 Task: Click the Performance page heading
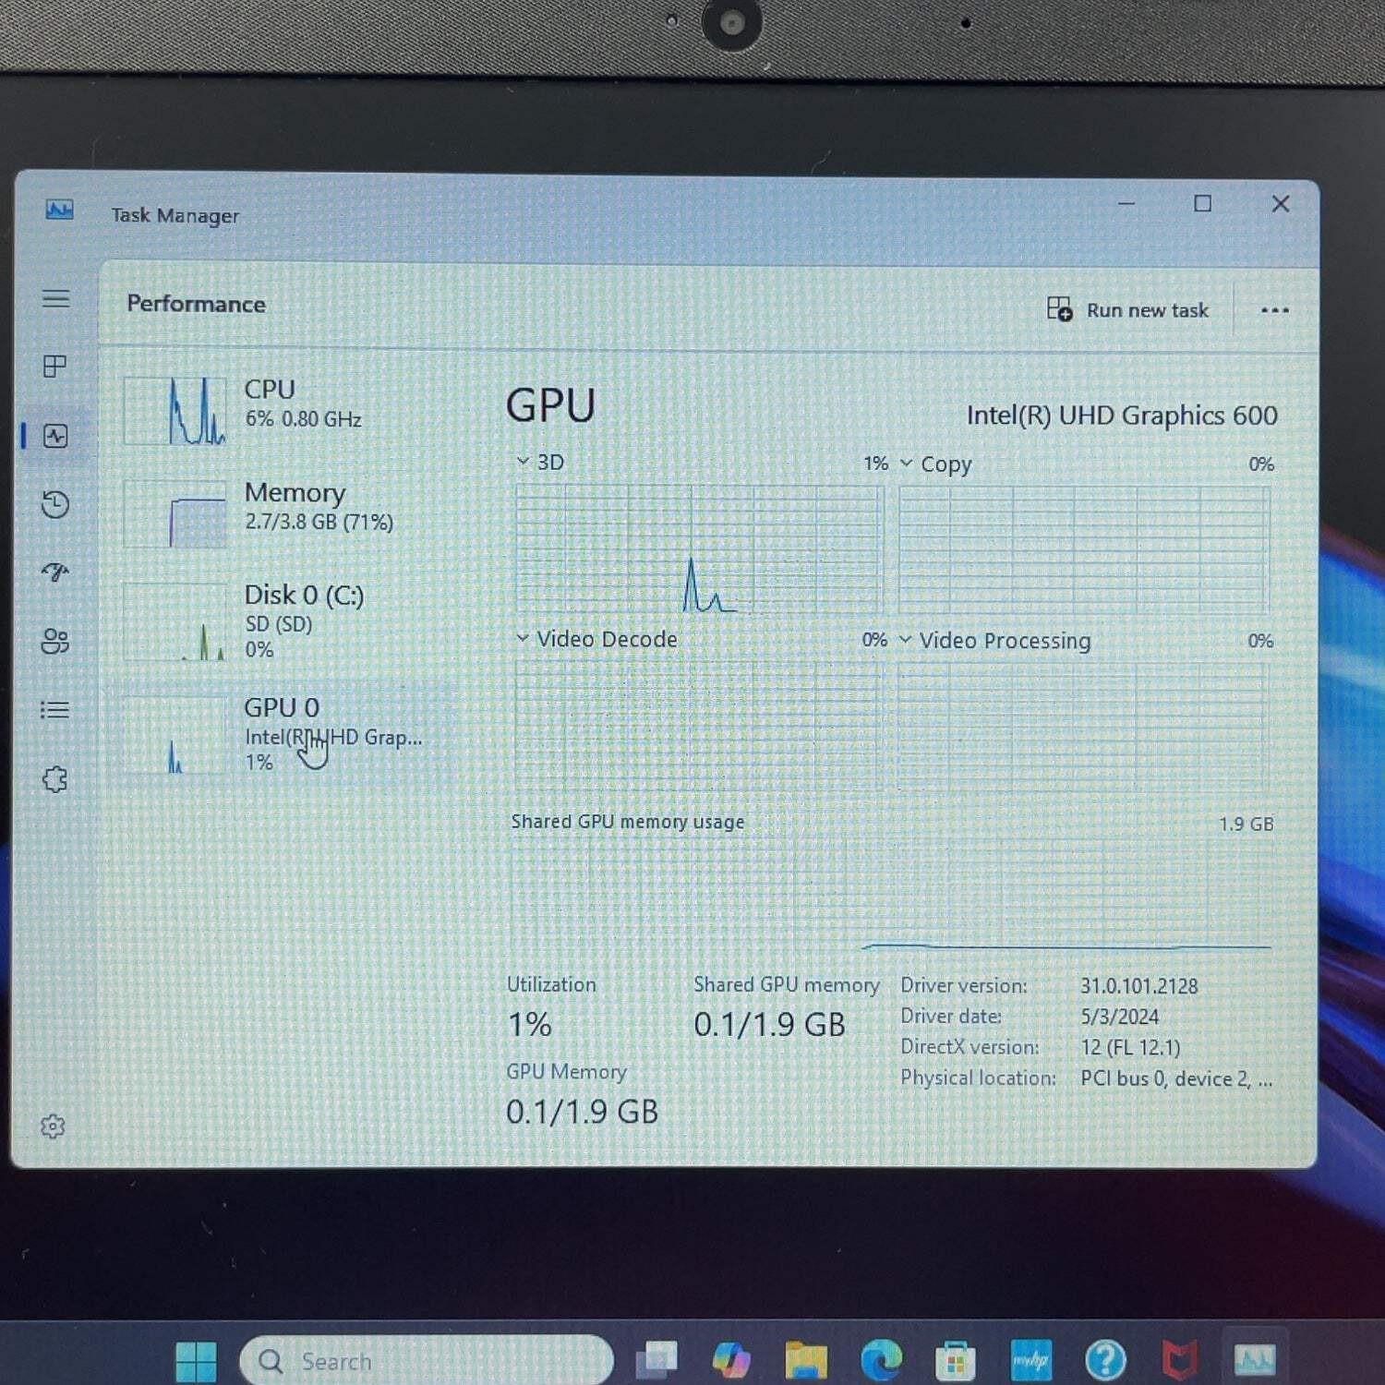(x=196, y=304)
